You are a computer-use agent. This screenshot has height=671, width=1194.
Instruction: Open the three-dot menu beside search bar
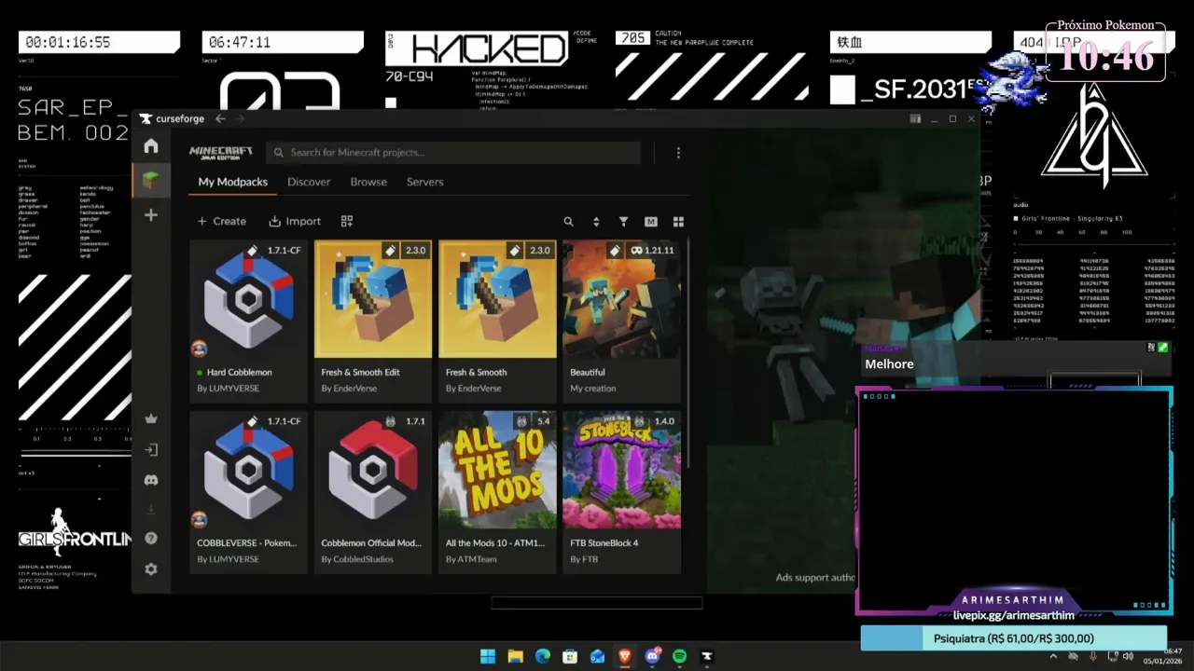coord(678,153)
